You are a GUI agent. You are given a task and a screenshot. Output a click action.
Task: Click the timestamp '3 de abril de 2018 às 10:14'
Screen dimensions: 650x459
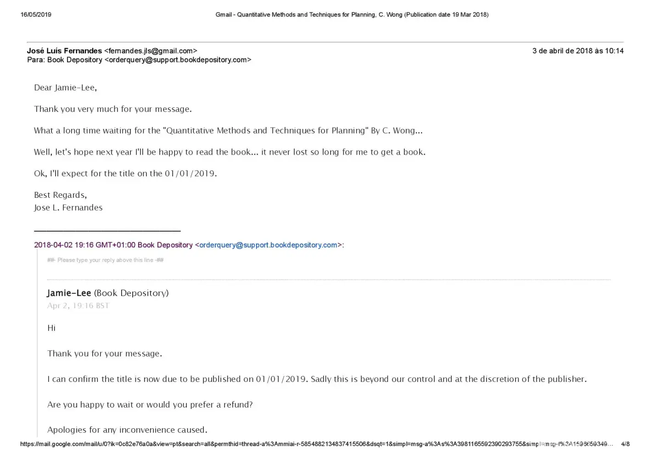(x=577, y=51)
